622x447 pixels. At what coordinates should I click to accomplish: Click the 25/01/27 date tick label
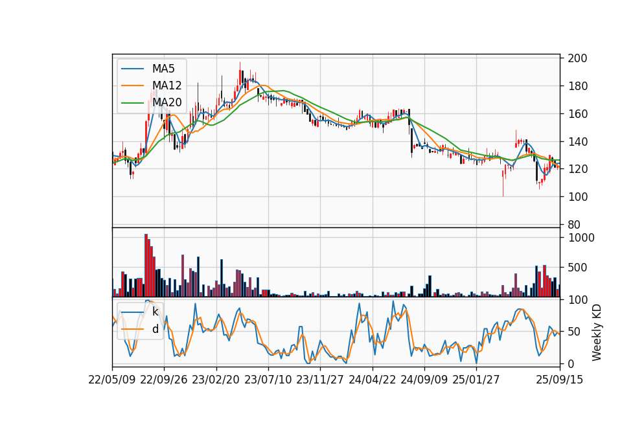(x=476, y=380)
